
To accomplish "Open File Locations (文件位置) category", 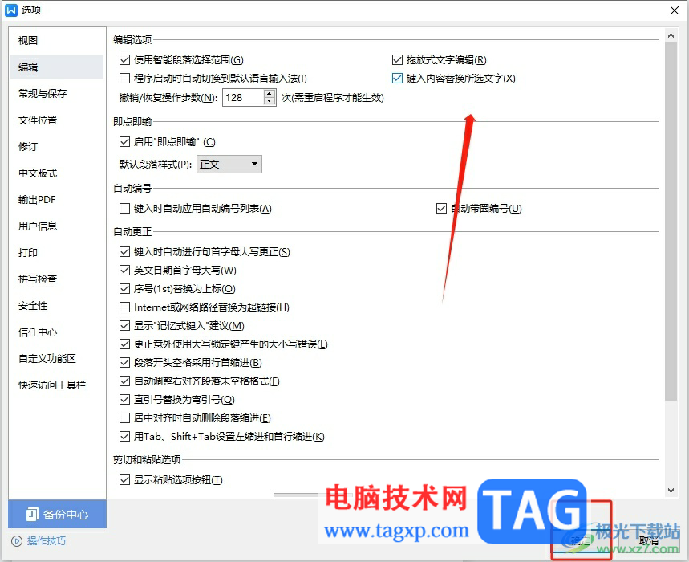I will click(56, 120).
